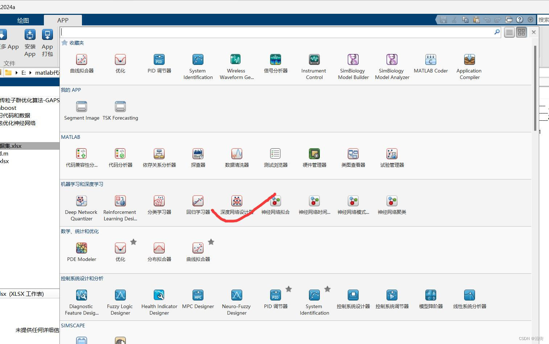Open Diagnostic Feature Designer app

click(82, 303)
